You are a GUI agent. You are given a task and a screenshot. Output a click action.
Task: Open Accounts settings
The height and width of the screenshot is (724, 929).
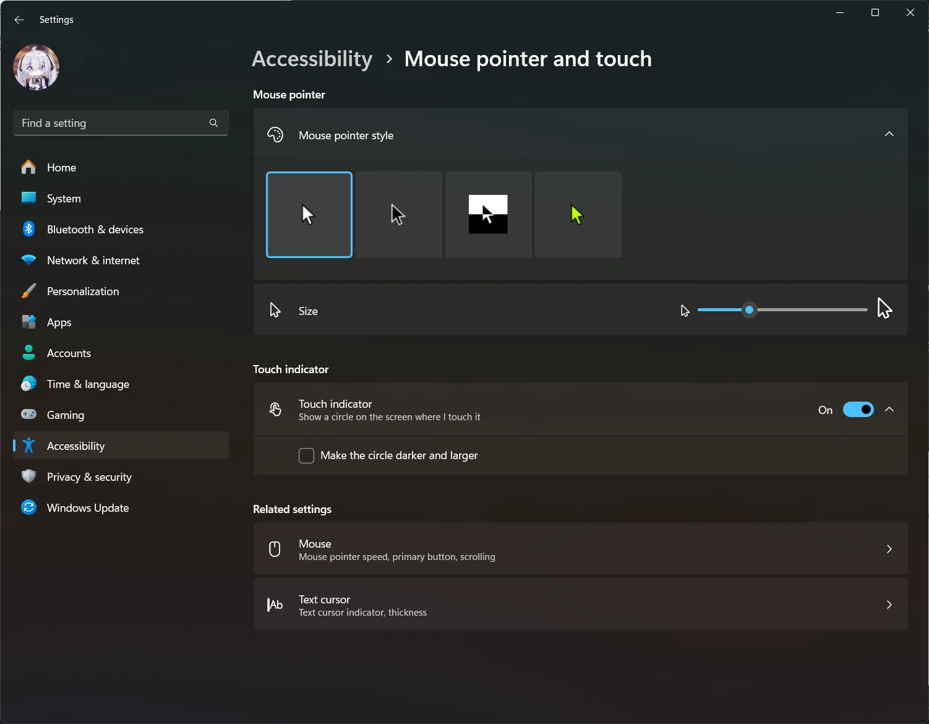point(121,353)
